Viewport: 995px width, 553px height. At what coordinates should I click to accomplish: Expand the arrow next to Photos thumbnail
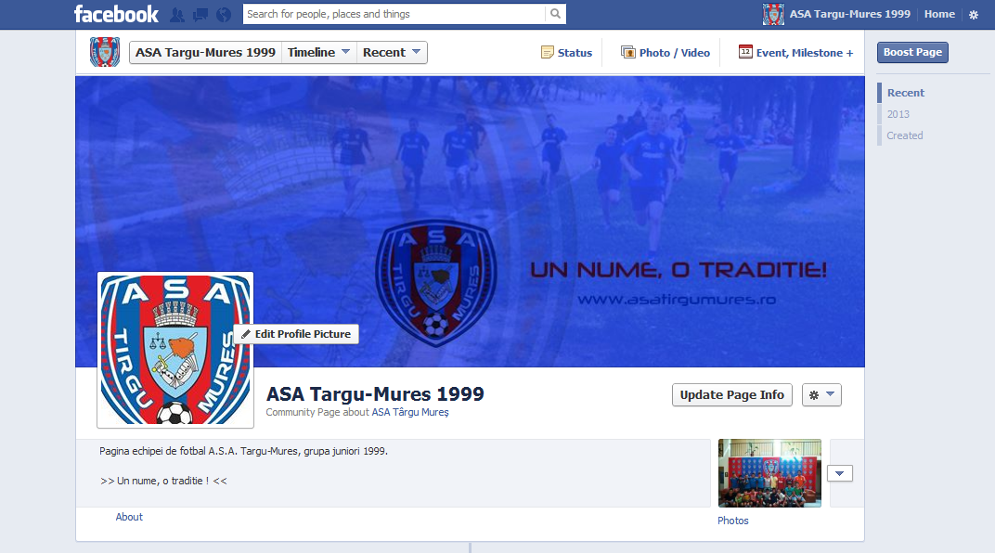[839, 474]
